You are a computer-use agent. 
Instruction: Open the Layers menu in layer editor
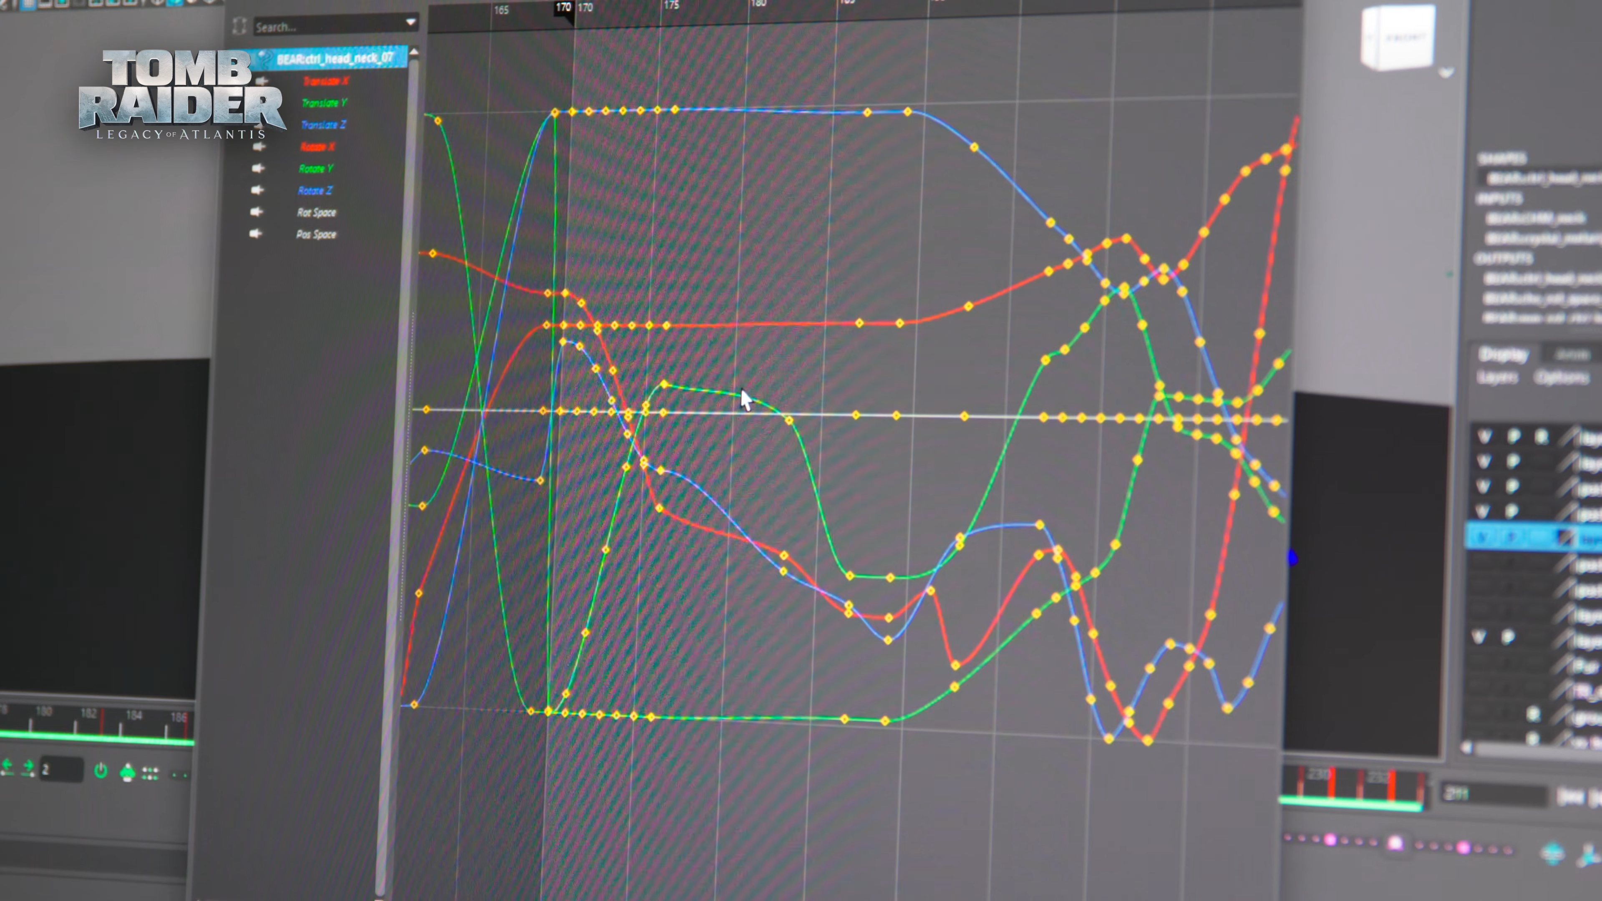pos(1497,378)
